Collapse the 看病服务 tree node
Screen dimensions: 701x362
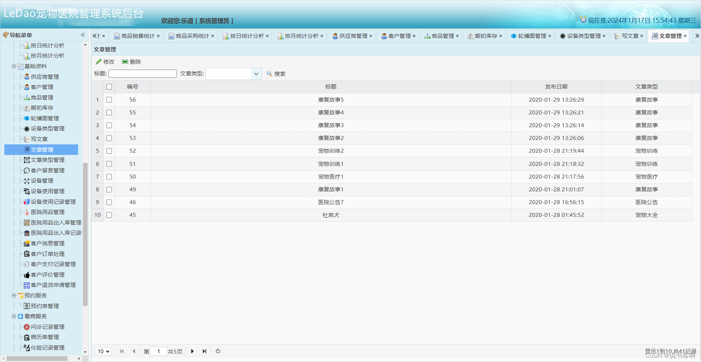pyautogui.click(x=14, y=316)
